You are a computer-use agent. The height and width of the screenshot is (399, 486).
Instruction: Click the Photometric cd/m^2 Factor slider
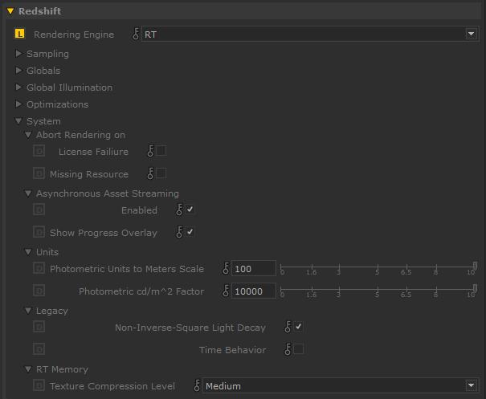(378, 291)
